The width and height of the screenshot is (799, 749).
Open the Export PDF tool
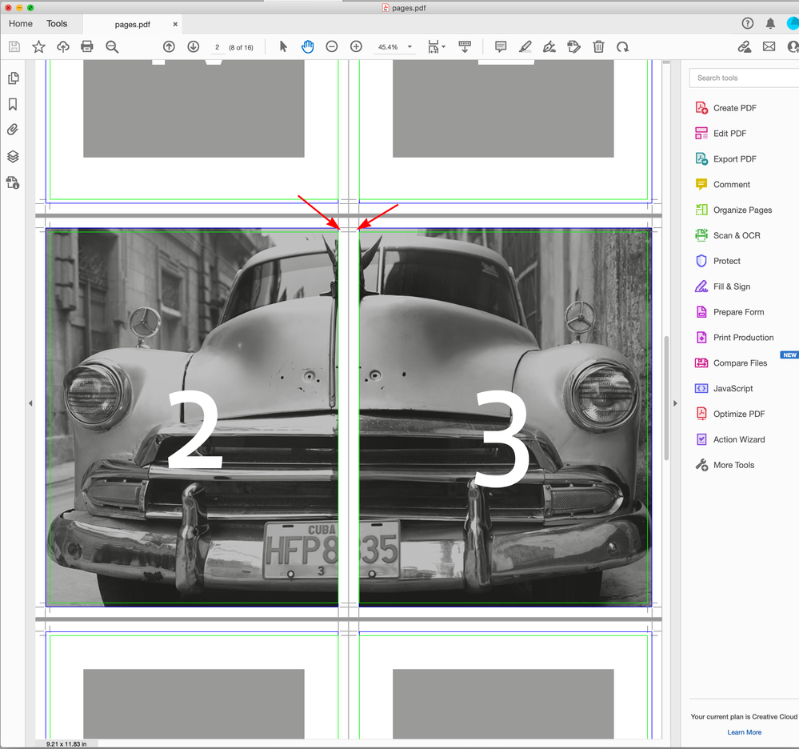click(x=725, y=159)
